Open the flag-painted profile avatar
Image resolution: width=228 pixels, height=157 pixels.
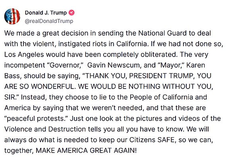point(12,16)
